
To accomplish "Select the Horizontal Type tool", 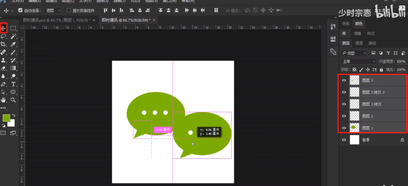I will point(13,84).
